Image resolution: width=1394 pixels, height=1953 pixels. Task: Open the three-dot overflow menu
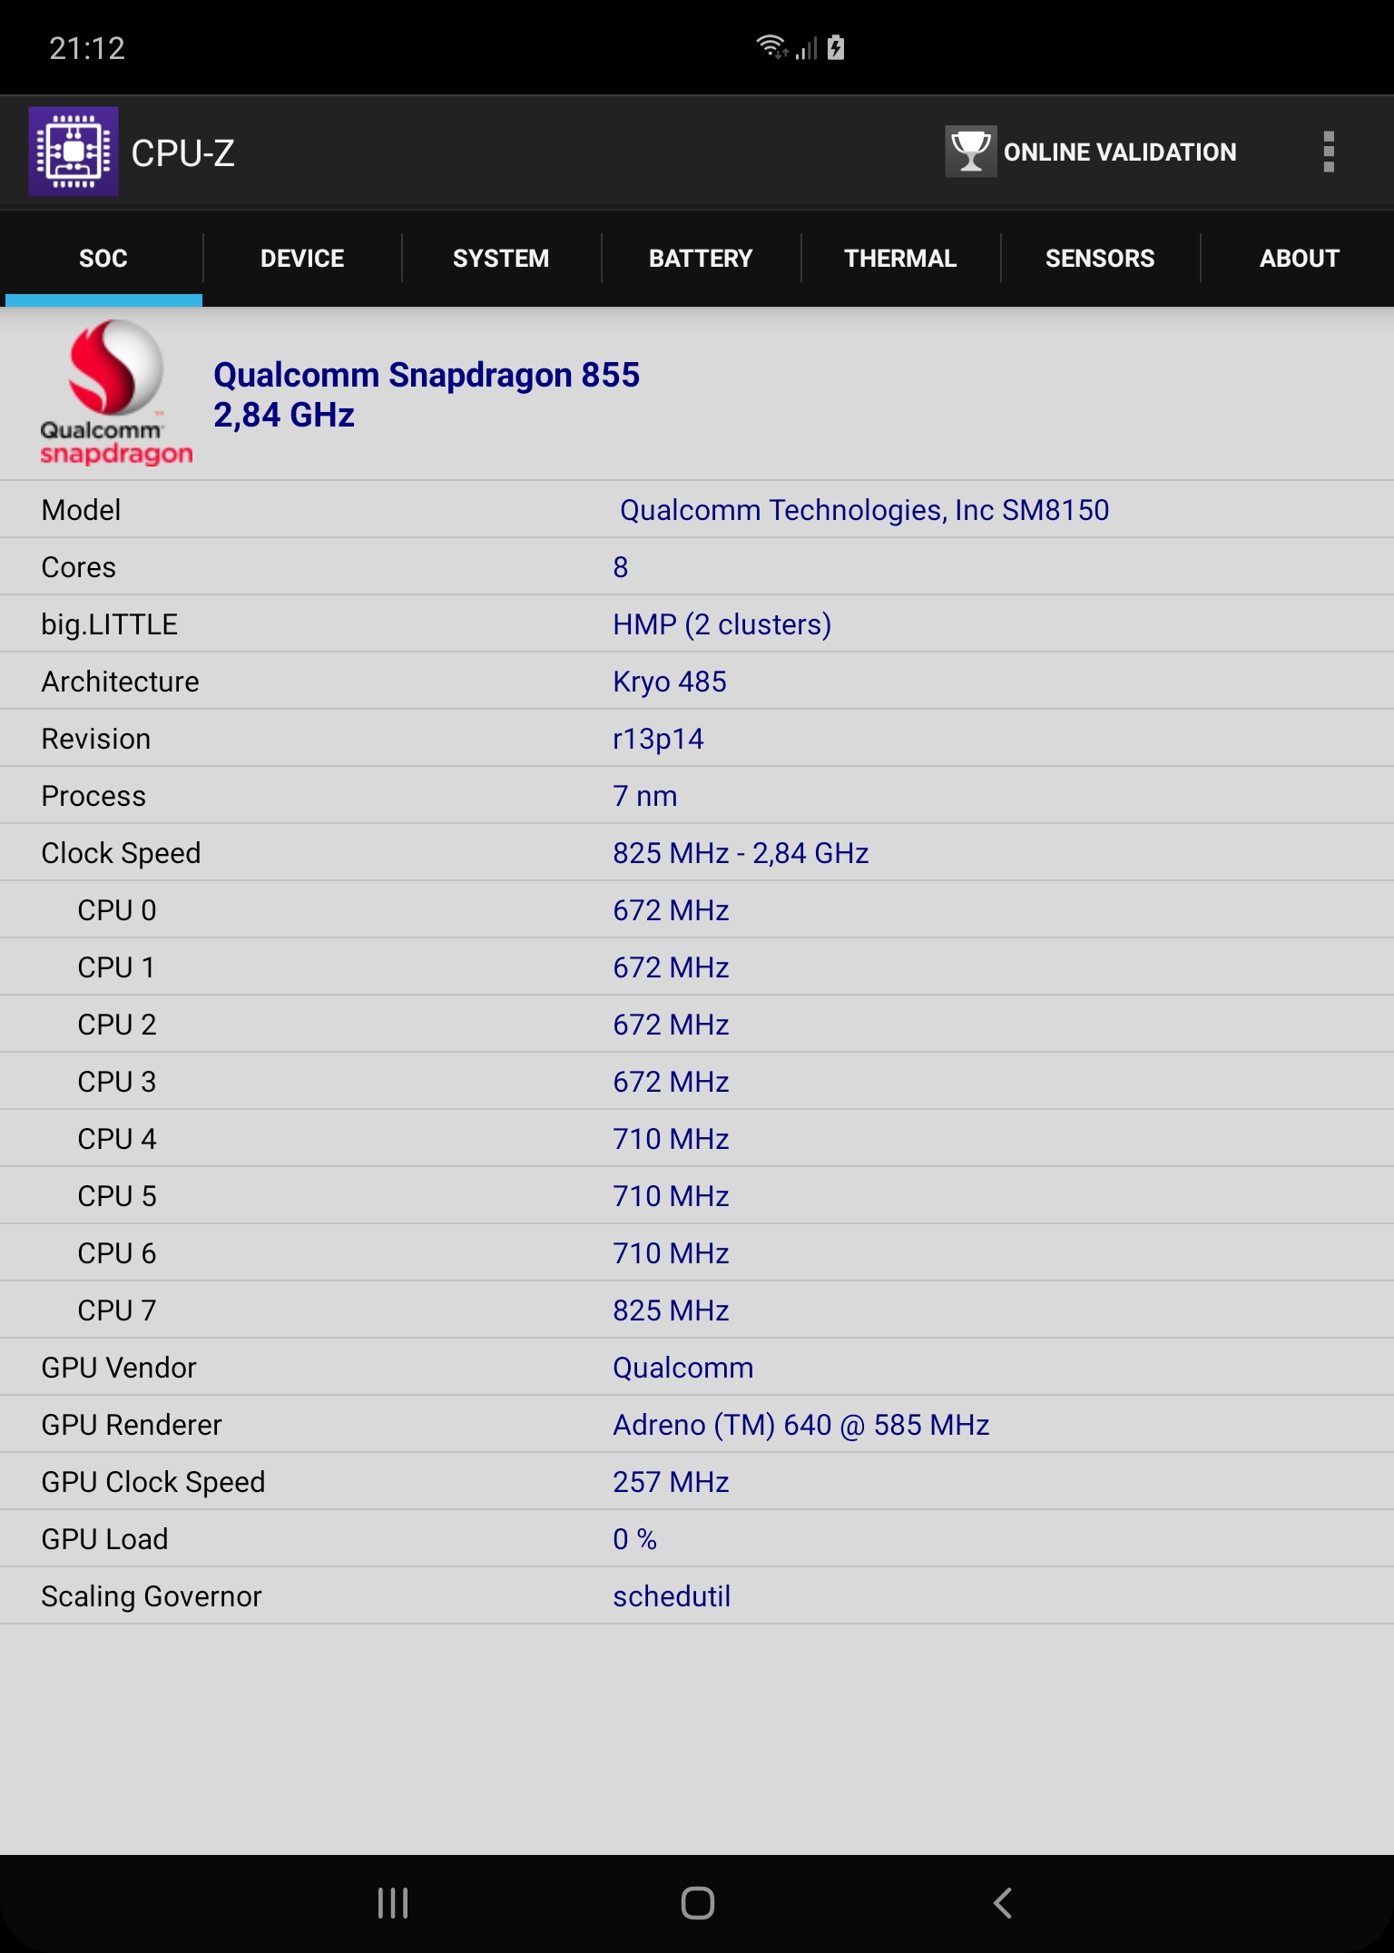1329,152
